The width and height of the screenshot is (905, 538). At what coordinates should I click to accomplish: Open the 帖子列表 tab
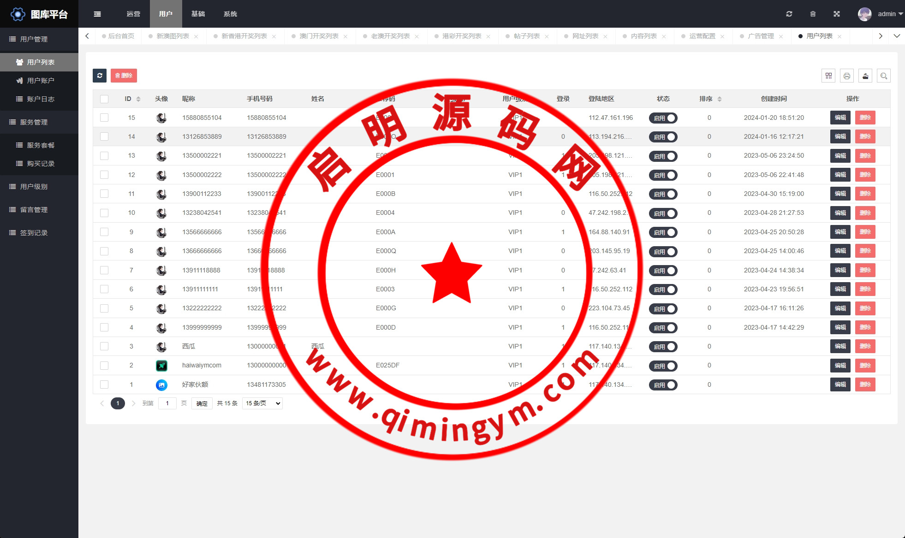527,36
